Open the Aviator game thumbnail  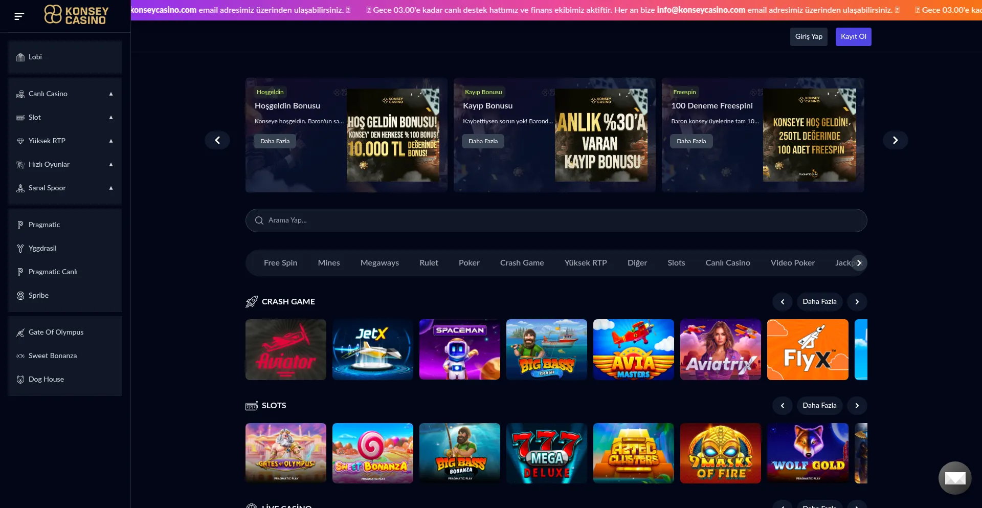point(286,350)
